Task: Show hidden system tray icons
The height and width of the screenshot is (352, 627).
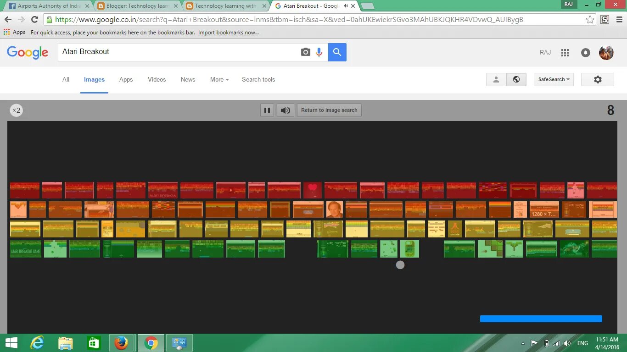Action: point(523,343)
